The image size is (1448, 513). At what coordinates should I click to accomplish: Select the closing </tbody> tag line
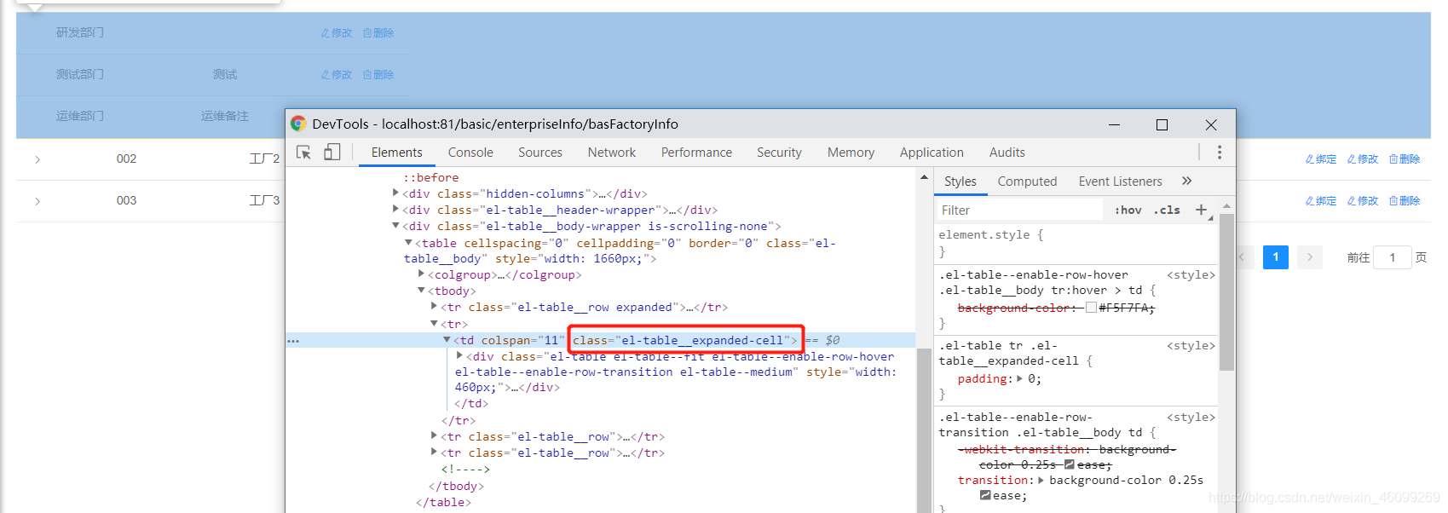(x=456, y=487)
